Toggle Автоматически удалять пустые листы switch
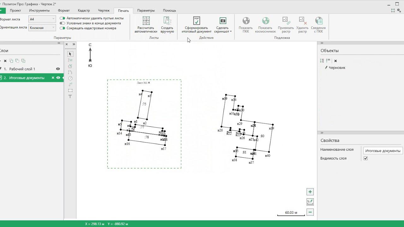This screenshot has height=227, width=404. pyautogui.click(x=62, y=18)
